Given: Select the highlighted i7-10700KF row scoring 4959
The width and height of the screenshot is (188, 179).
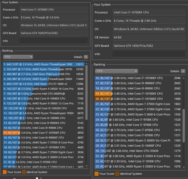Looking at the screenshot, I should tap(44, 133).
